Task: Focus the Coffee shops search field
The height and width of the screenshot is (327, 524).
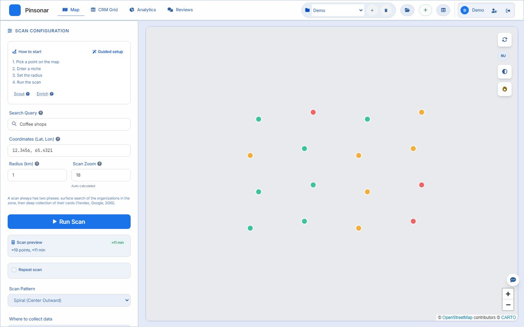Action: (x=69, y=124)
